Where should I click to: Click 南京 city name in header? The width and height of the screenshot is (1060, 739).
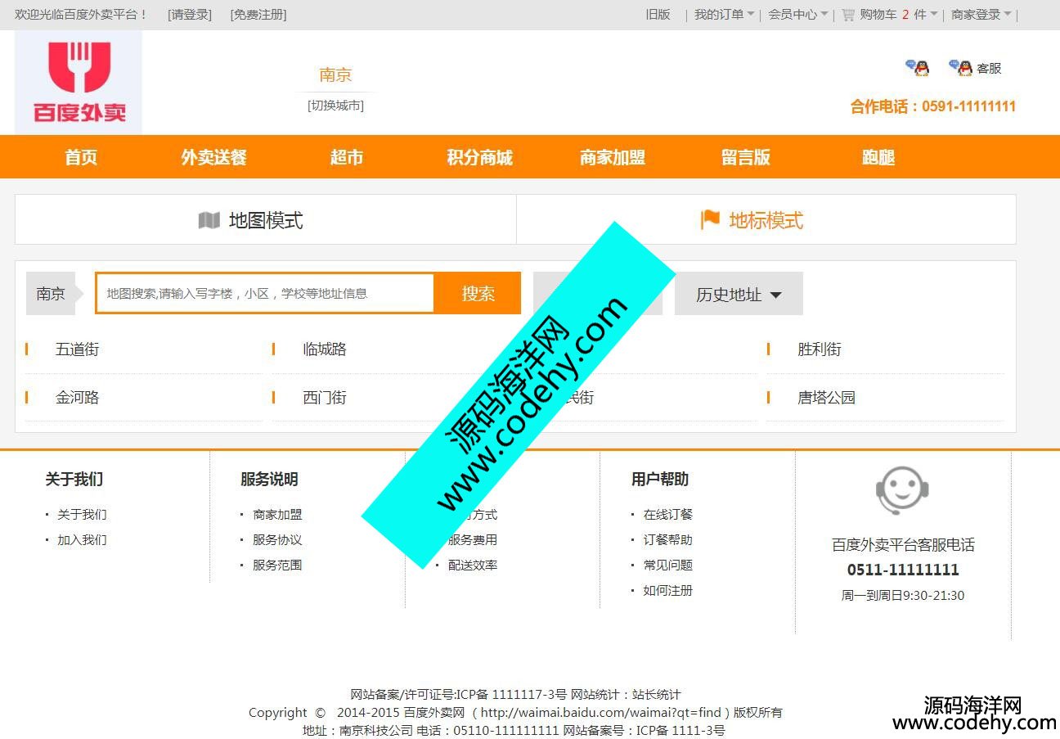[335, 75]
